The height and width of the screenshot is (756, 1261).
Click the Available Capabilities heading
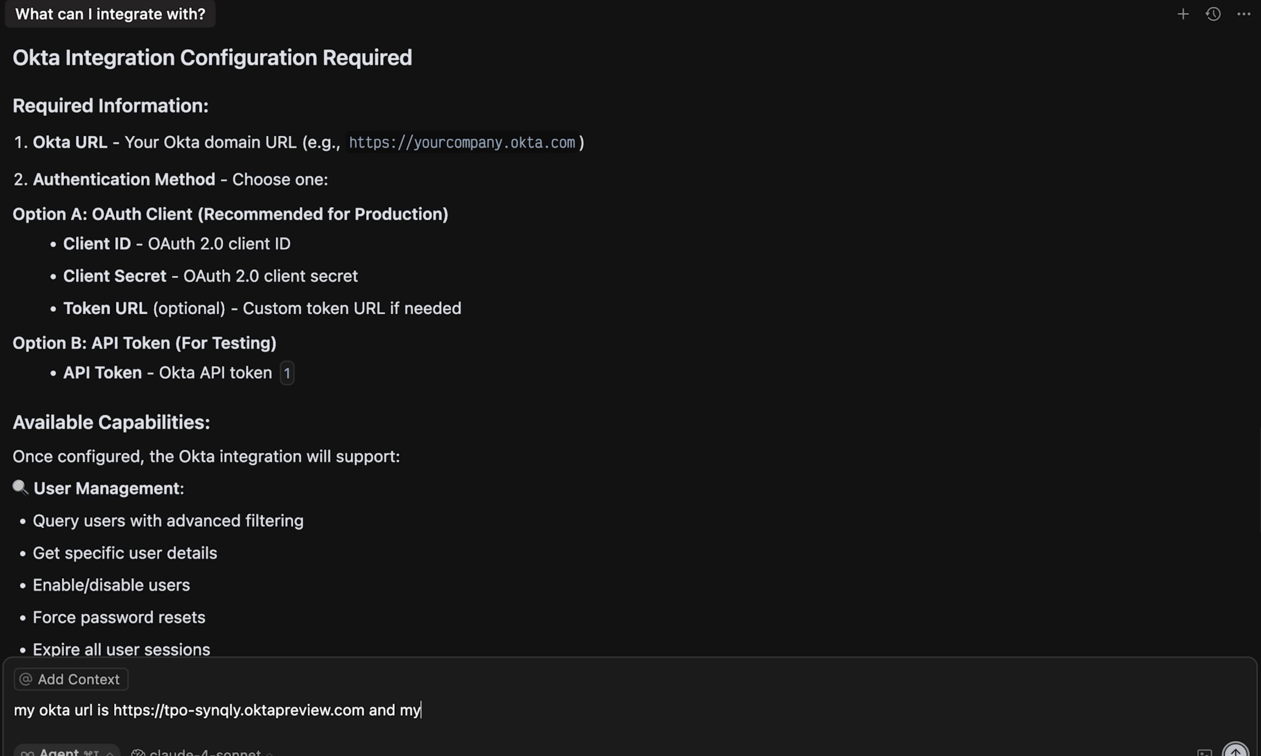tap(111, 422)
